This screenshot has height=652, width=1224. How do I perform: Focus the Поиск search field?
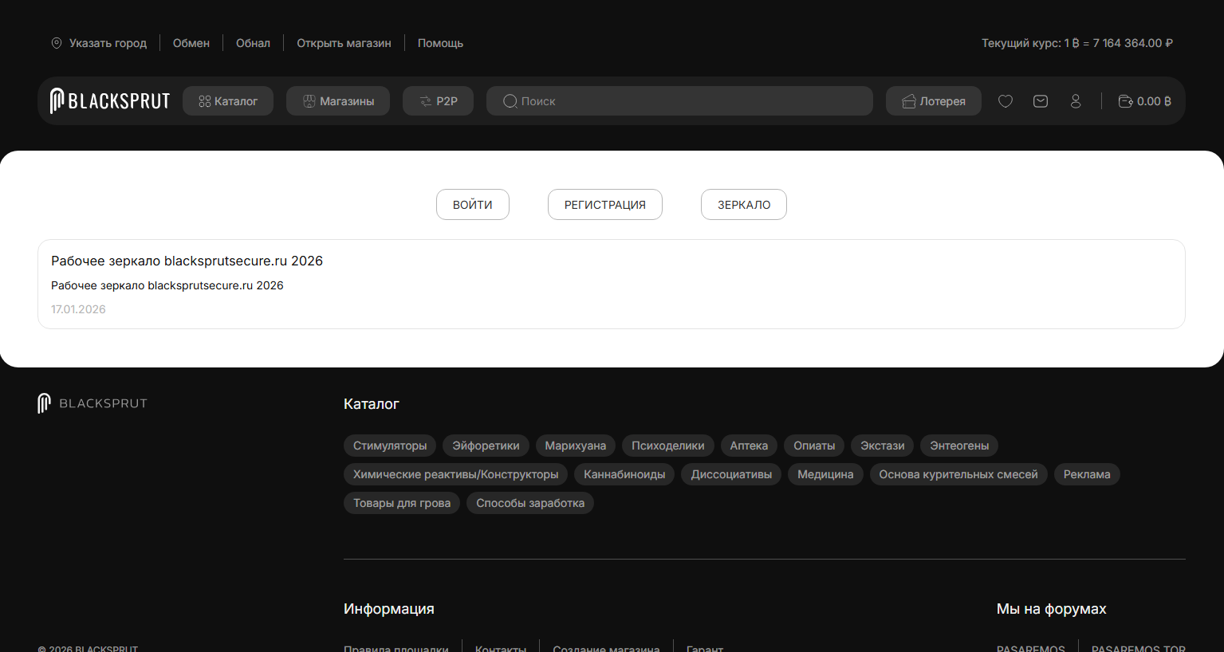tap(679, 101)
